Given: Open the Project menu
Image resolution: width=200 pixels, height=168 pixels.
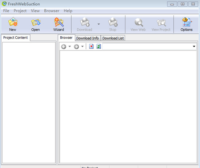Looking at the screenshot, I should (x=20, y=11).
